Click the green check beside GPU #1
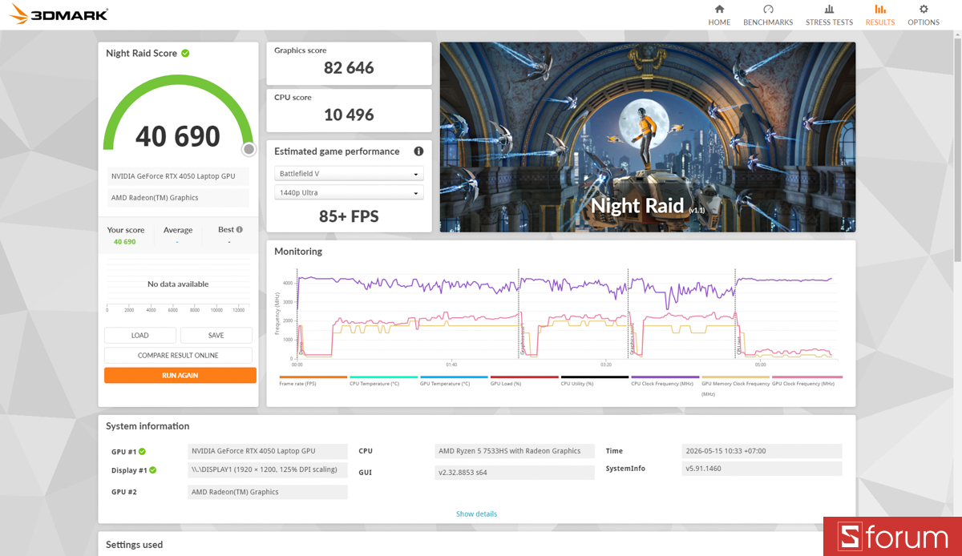 tap(142, 451)
